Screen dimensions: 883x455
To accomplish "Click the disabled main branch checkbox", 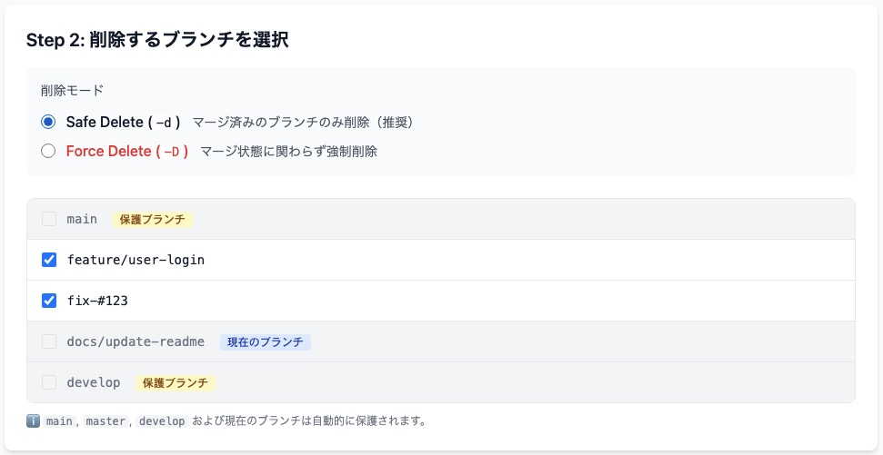I will [x=49, y=219].
